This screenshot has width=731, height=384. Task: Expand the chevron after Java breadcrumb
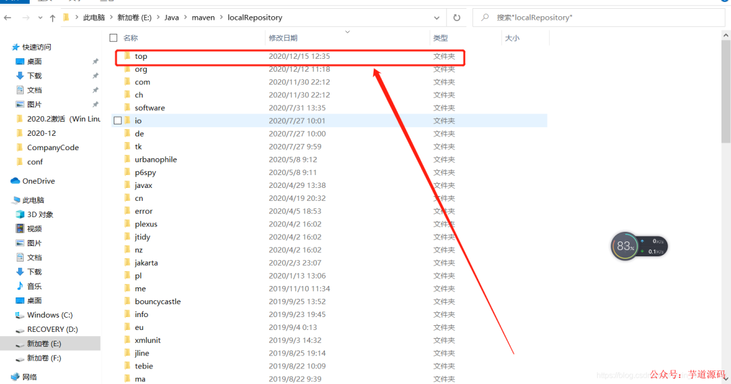coord(185,18)
